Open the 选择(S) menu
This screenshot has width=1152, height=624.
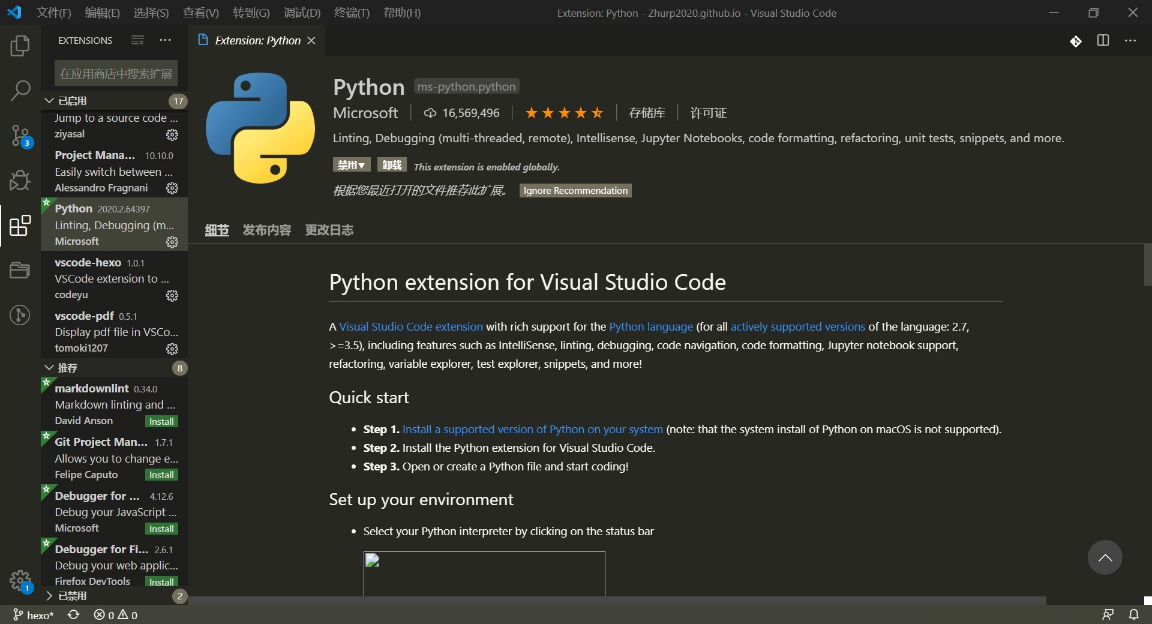coord(151,13)
